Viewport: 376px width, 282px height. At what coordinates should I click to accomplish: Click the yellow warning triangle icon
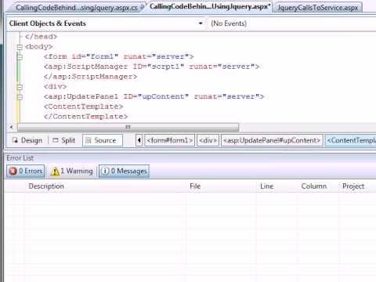pos(55,172)
